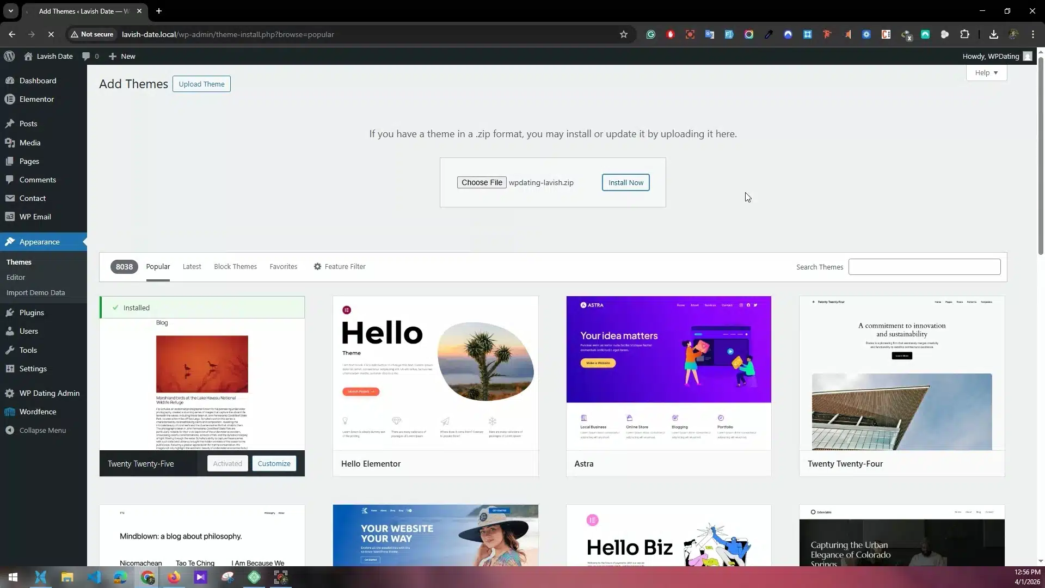This screenshot has width=1045, height=588.
Task: Click the WordPress logo in the admin bar
Action: click(9, 56)
